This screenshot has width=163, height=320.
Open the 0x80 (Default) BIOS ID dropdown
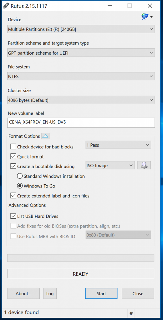118,235
